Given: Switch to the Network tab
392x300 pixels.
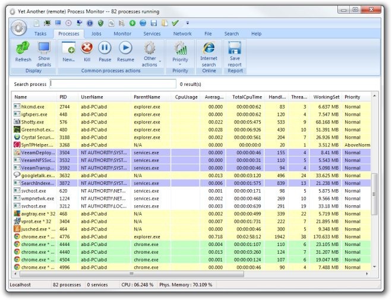Looking at the screenshot, I should (x=182, y=34).
